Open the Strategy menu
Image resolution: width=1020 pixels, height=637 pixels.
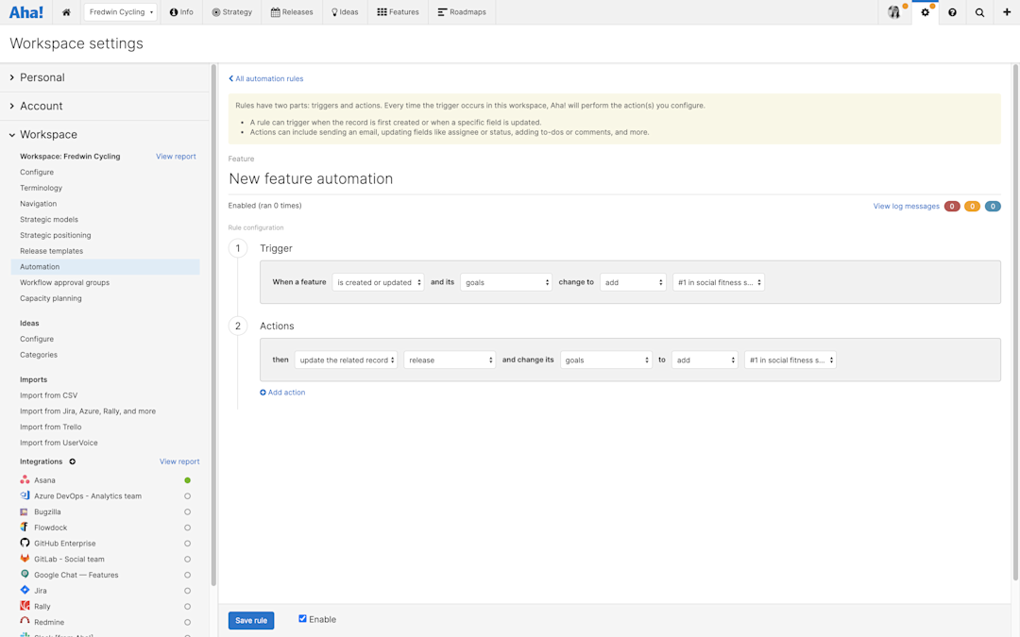[x=231, y=12]
